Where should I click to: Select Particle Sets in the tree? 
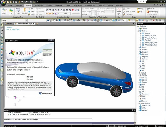pos(146,106)
